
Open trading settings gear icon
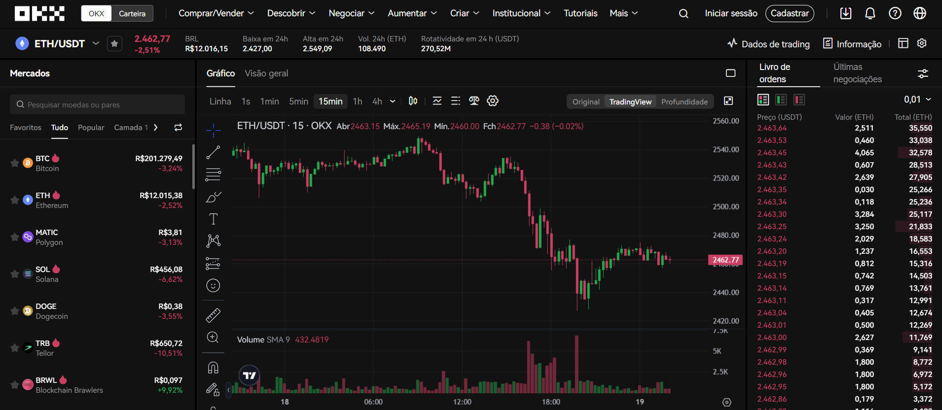point(922,43)
